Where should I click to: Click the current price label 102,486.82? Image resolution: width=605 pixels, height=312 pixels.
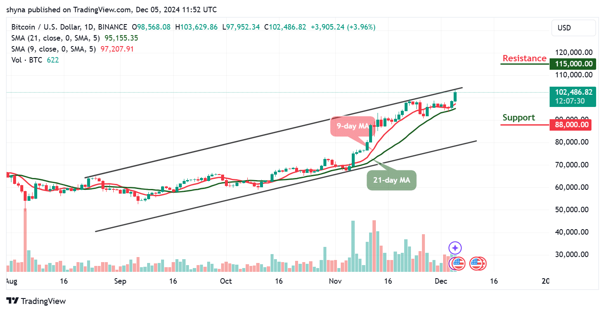(x=572, y=92)
